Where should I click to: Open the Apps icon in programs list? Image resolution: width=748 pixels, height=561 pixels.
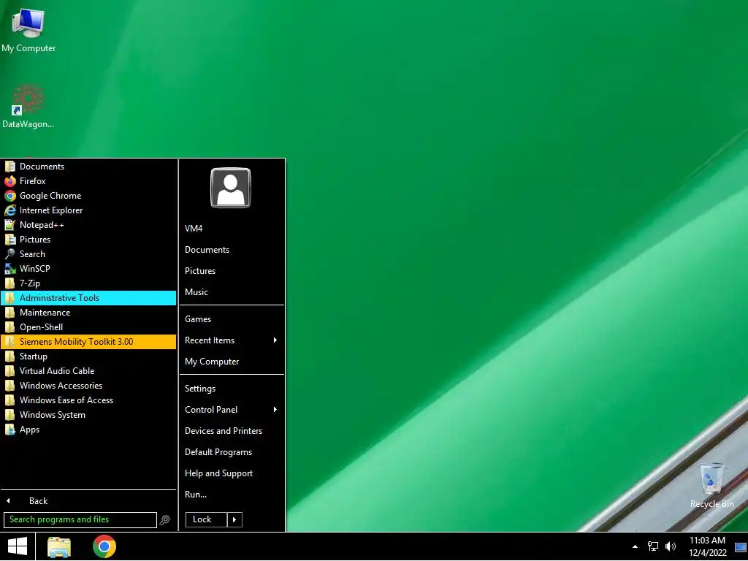10,430
